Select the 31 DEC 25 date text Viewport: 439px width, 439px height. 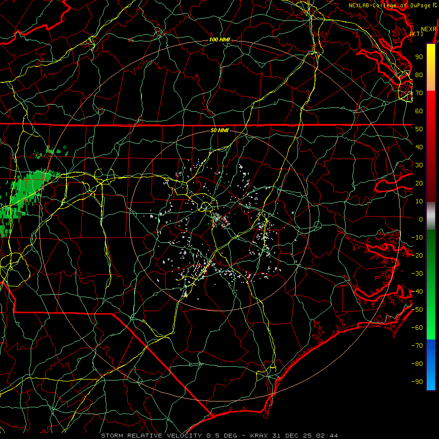(x=292, y=436)
